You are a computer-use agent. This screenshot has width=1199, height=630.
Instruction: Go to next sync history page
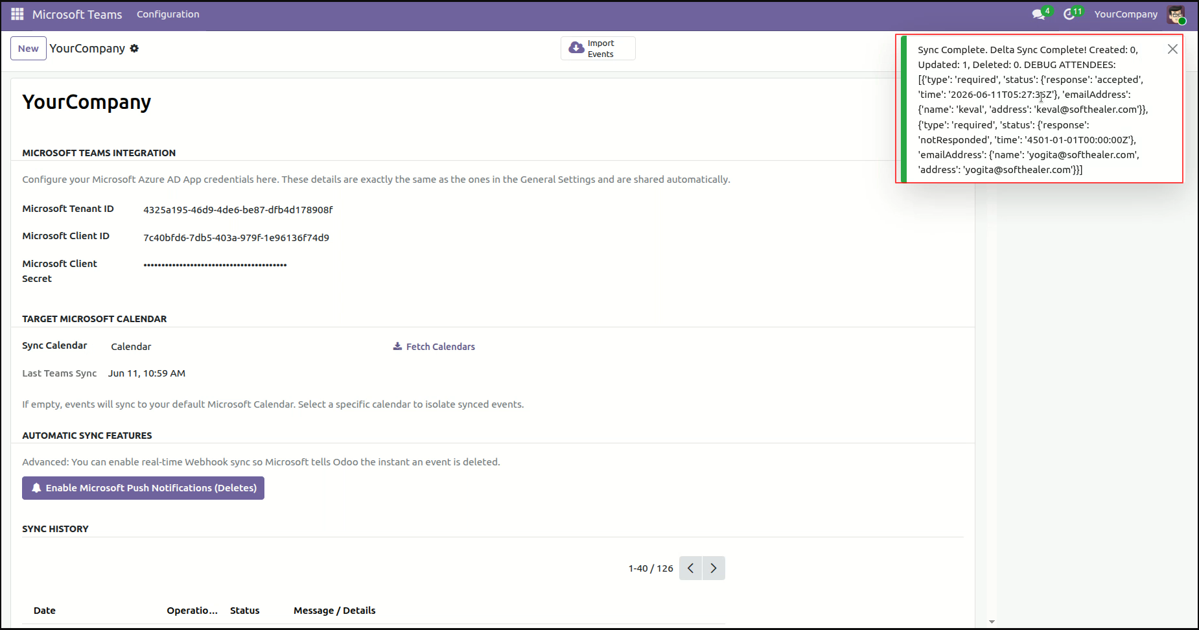pyautogui.click(x=714, y=568)
